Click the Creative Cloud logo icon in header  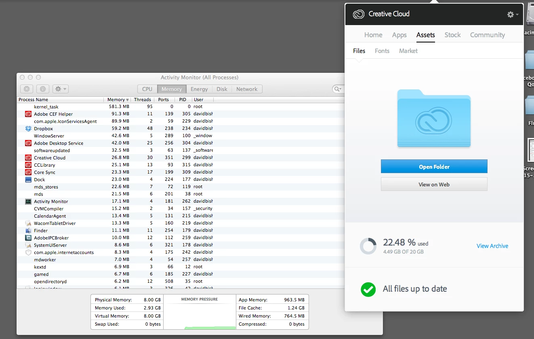point(358,14)
